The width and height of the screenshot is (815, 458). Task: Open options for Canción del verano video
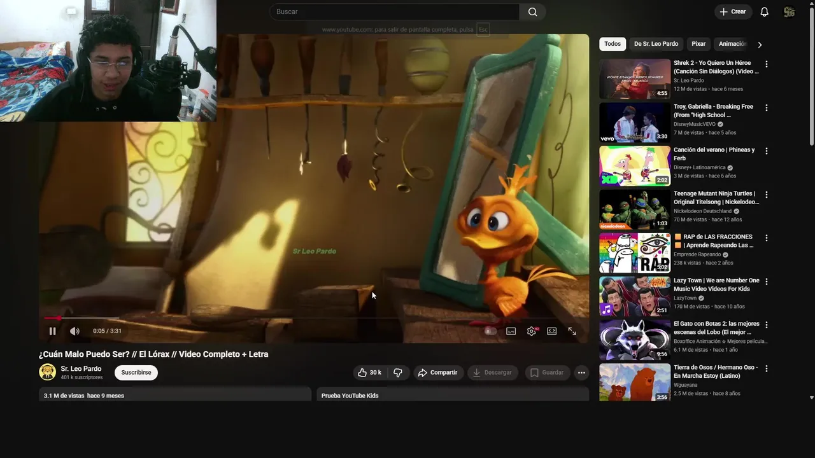tap(767, 151)
